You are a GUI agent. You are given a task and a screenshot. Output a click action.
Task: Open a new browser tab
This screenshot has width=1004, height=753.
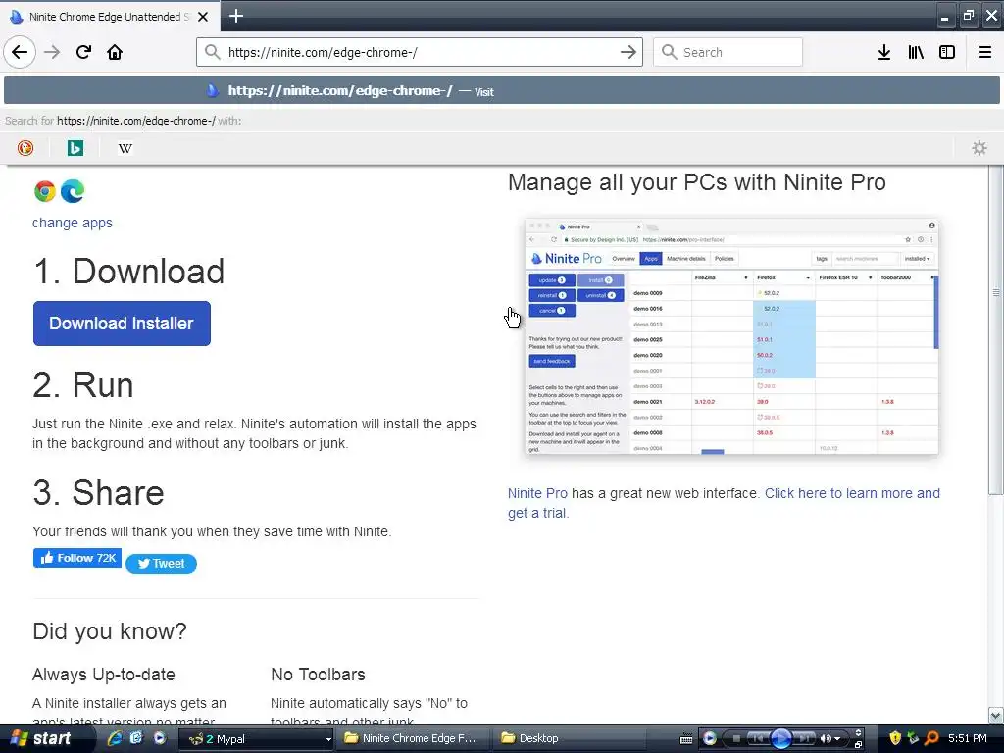(235, 16)
